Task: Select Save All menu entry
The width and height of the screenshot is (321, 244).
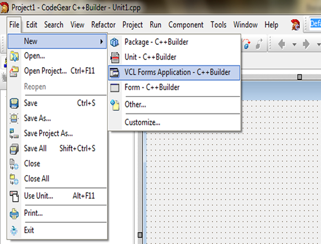Action: pyautogui.click(x=57, y=148)
